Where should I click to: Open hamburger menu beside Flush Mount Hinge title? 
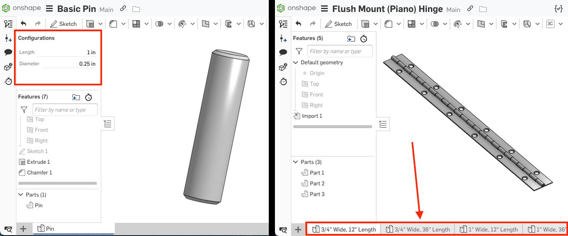[324, 9]
